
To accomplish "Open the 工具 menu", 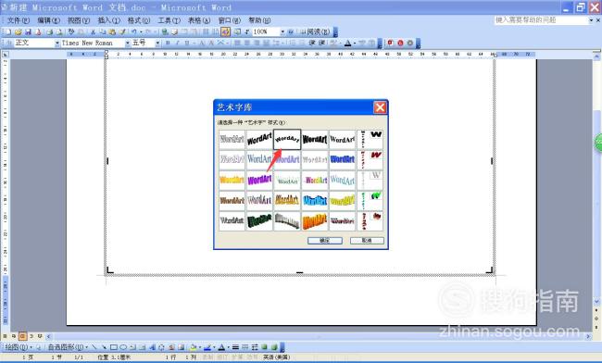I will pos(169,20).
